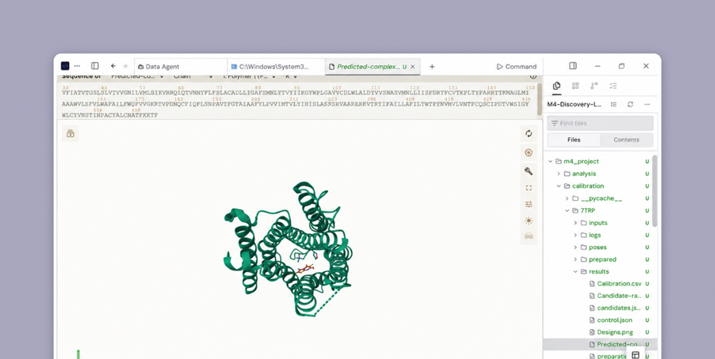Open the sliders controls panel in viewer
Image resolution: width=715 pixels, height=359 pixels.
click(x=529, y=204)
